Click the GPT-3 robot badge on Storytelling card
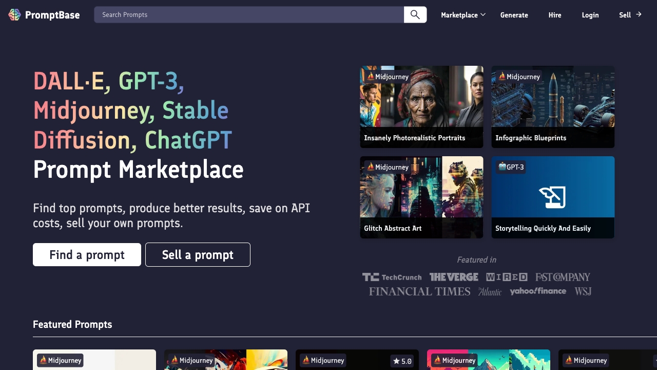657x370 pixels. (x=510, y=167)
